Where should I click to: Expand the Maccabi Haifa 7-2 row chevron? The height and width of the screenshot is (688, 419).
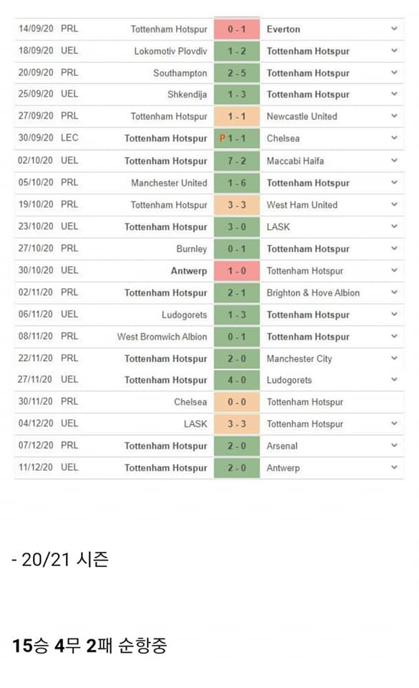(394, 161)
